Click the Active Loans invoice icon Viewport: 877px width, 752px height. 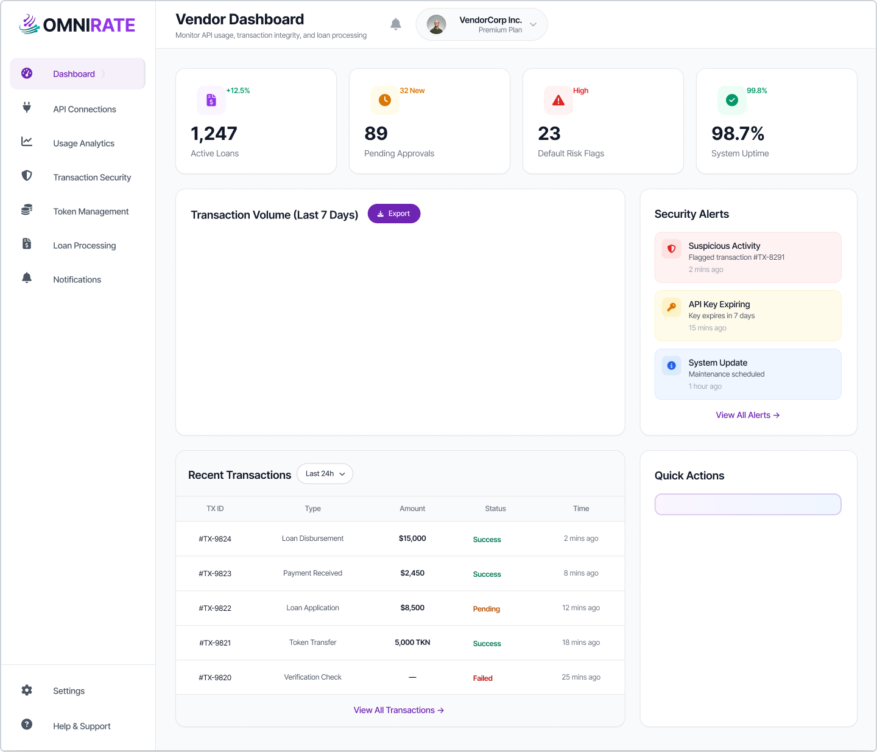click(211, 100)
